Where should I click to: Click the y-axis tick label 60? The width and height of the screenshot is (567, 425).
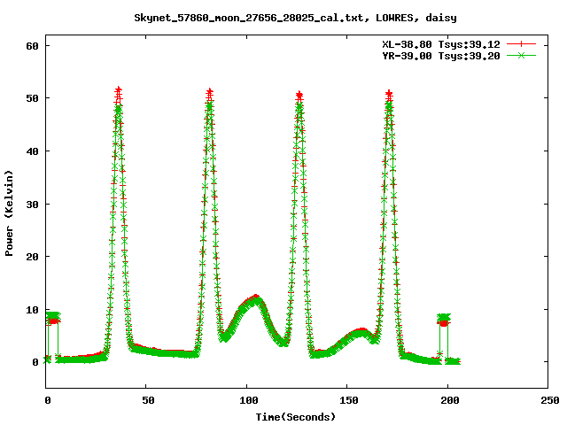[x=32, y=46]
